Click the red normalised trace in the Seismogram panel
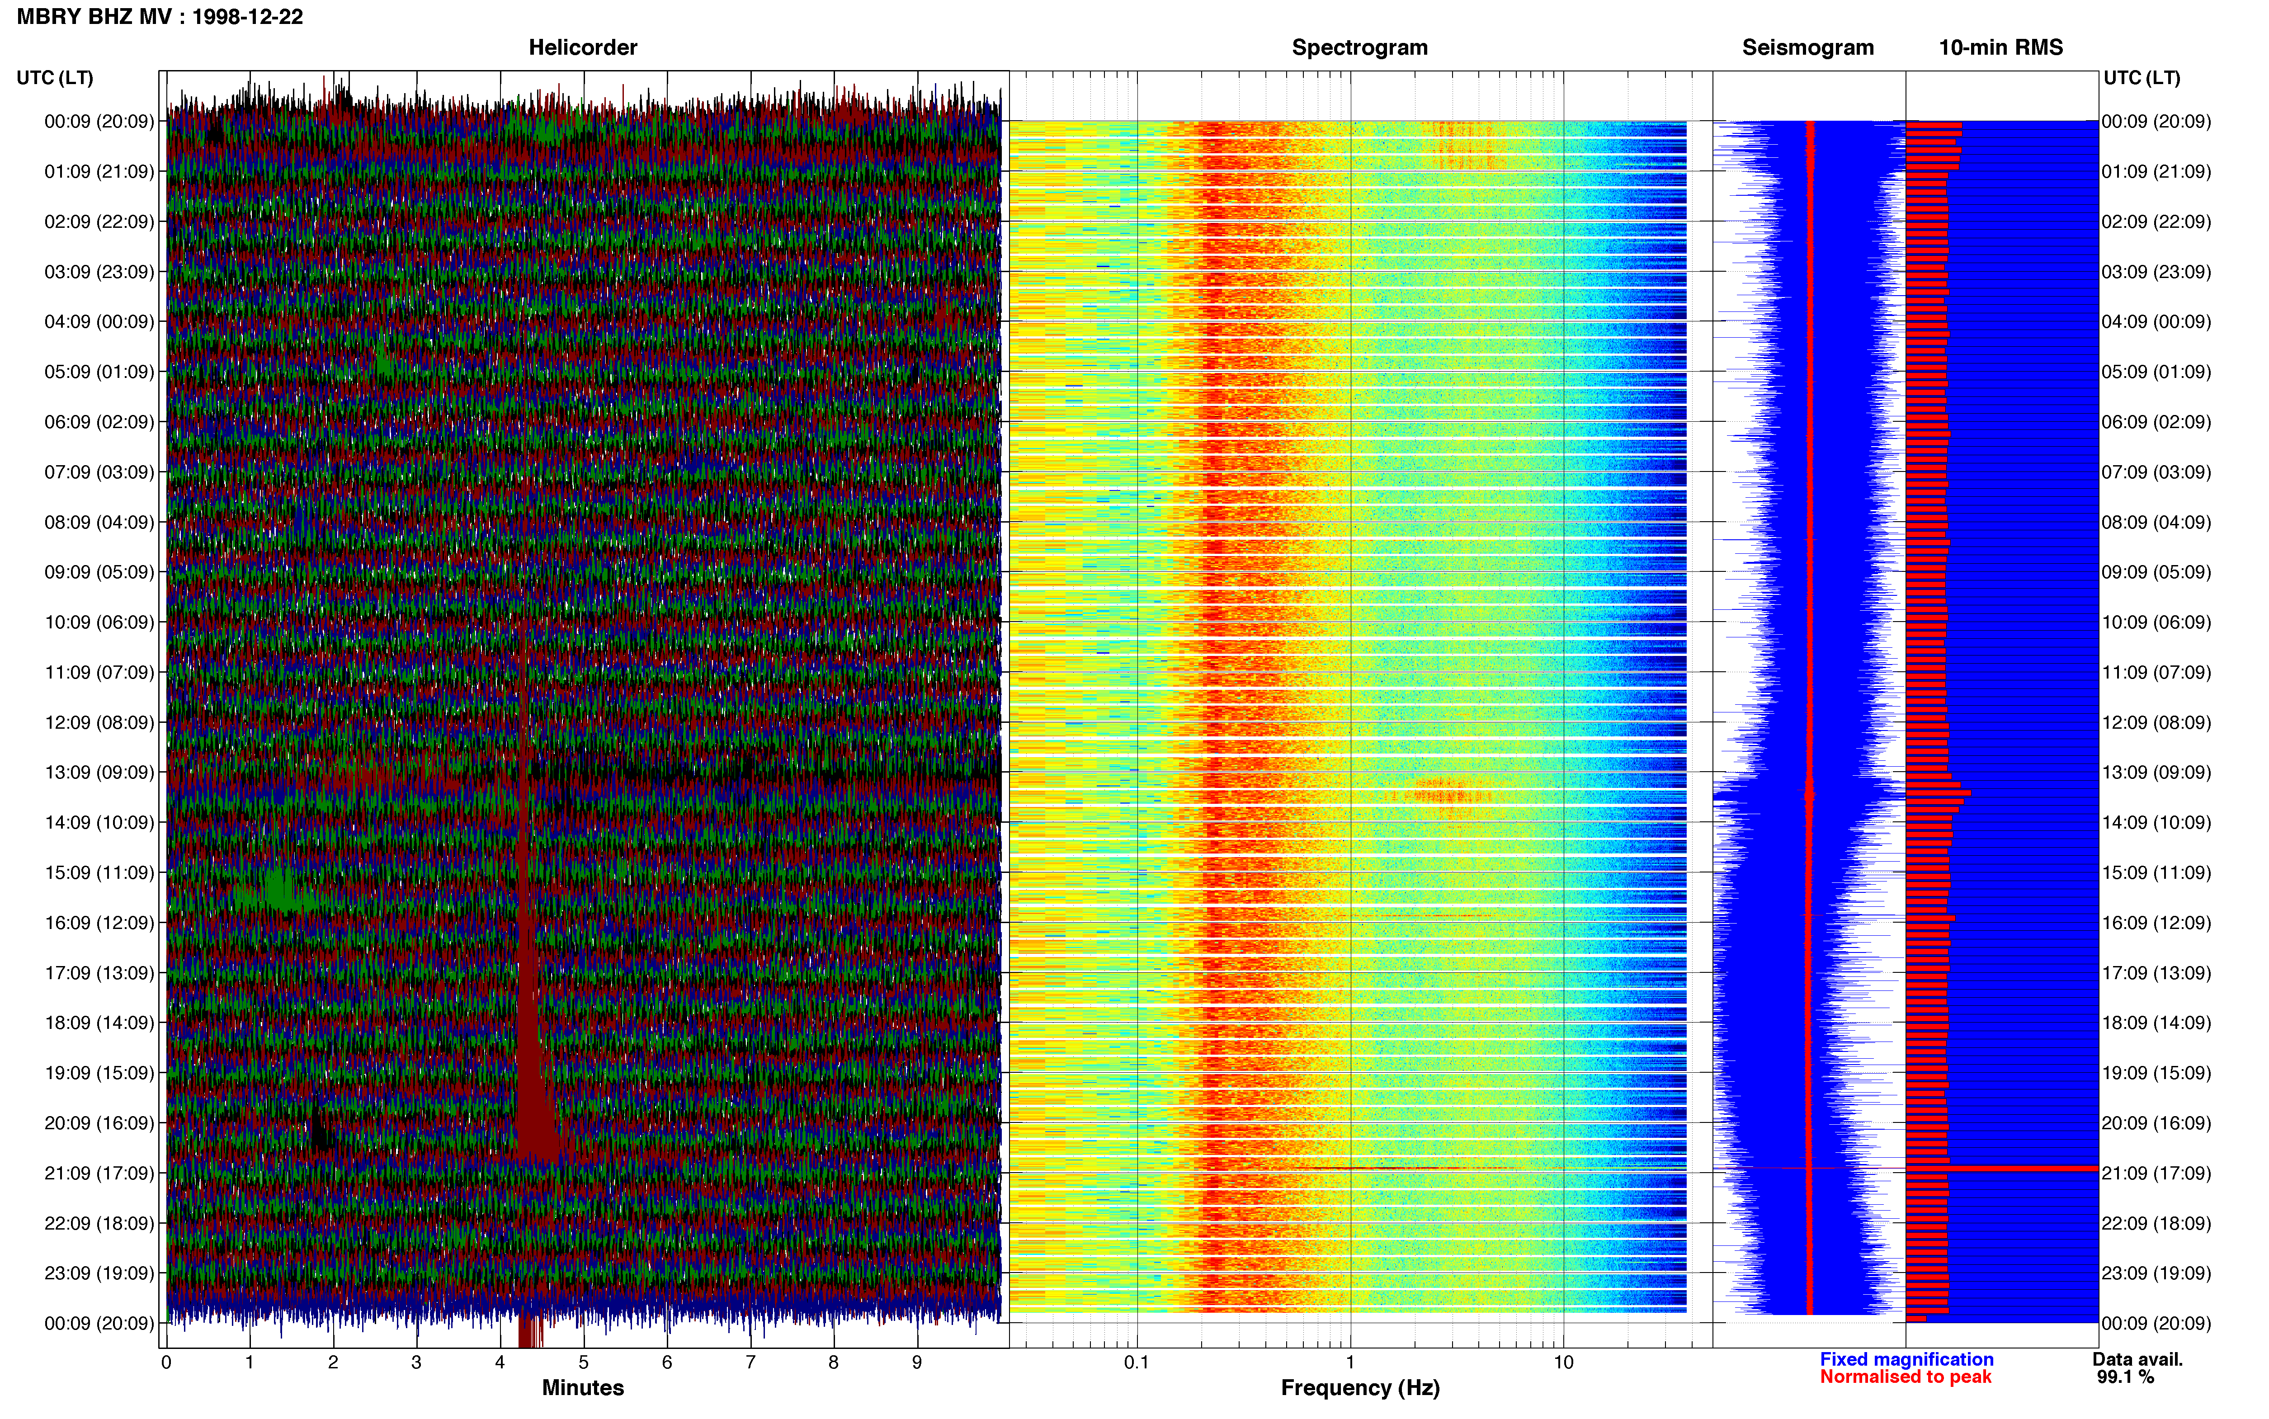2269x1419 pixels. pyautogui.click(x=1810, y=718)
